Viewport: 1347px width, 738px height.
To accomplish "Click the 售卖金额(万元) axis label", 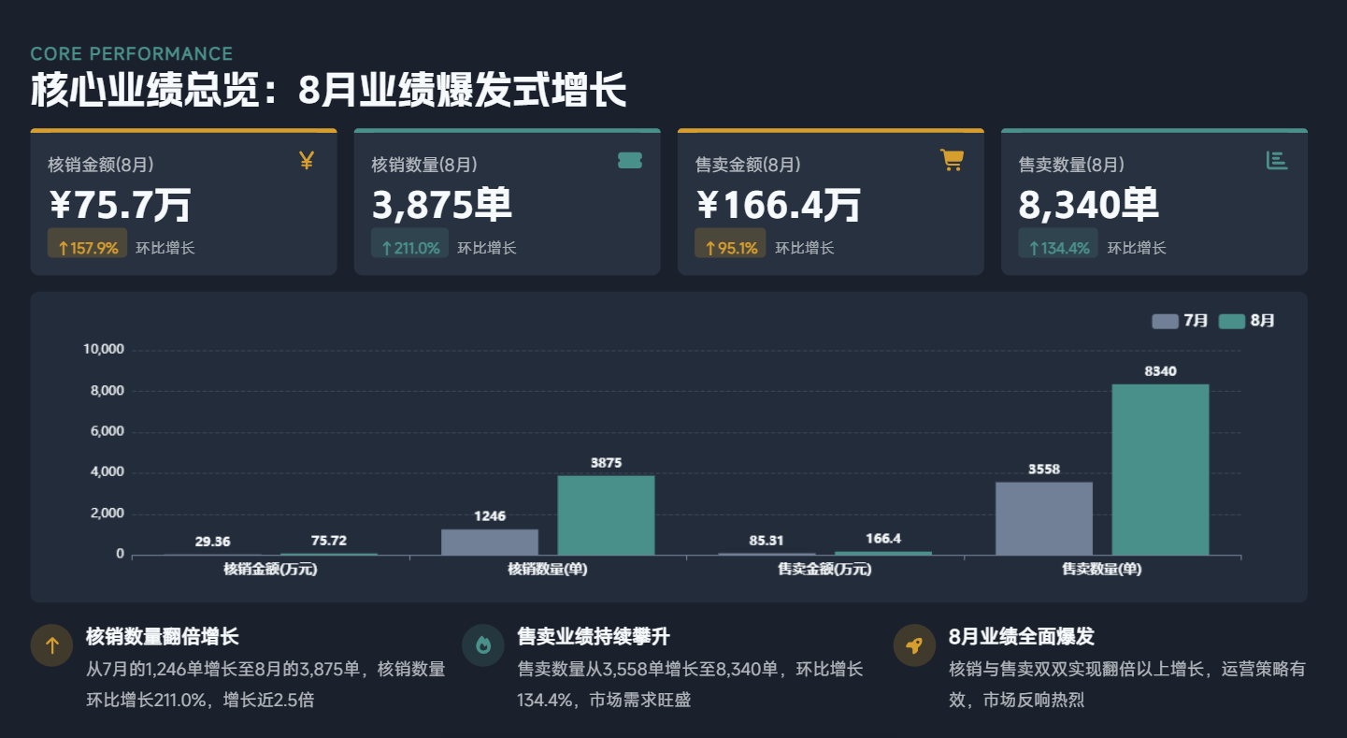I will coord(824,569).
